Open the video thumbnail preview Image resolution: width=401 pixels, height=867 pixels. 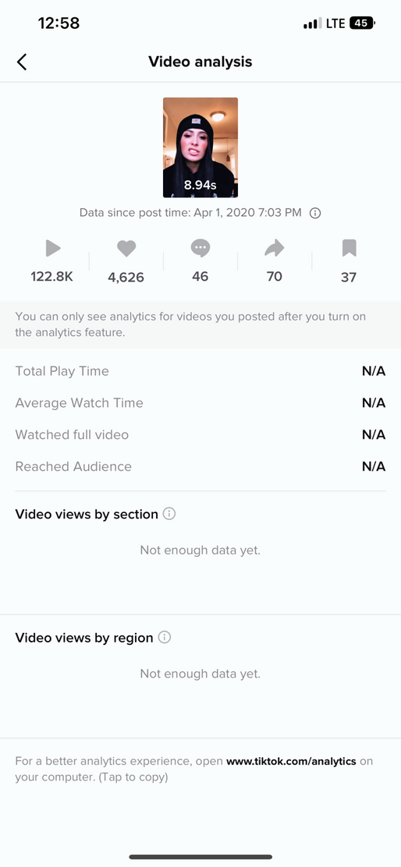tap(200, 147)
